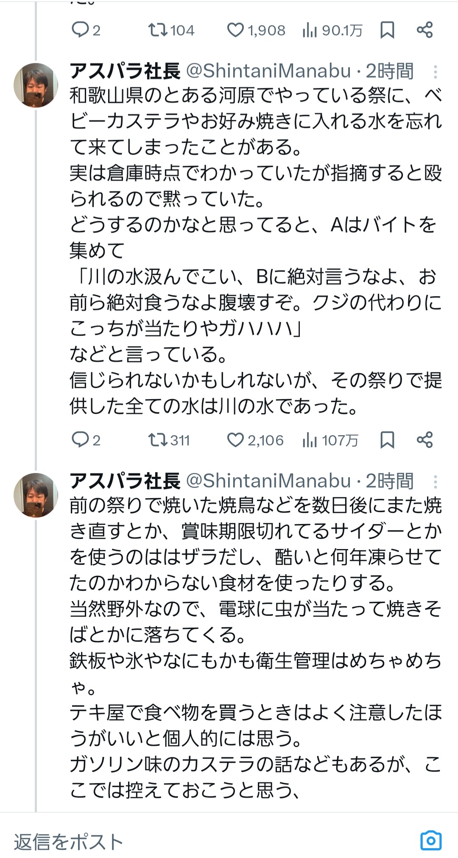
Task: Share the tweet with 1,908 likes
Action: pyautogui.click(x=424, y=30)
